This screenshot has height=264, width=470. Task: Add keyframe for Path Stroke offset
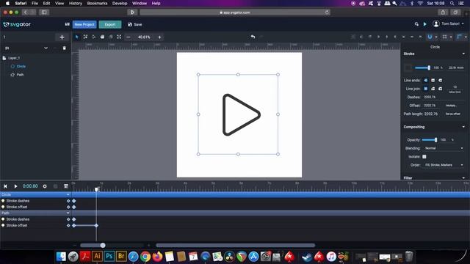pyautogui.click(x=68, y=225)
